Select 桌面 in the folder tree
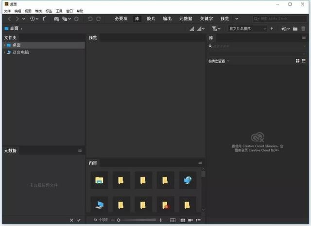Viewport: 311px width, 226px height. (17, 45)
